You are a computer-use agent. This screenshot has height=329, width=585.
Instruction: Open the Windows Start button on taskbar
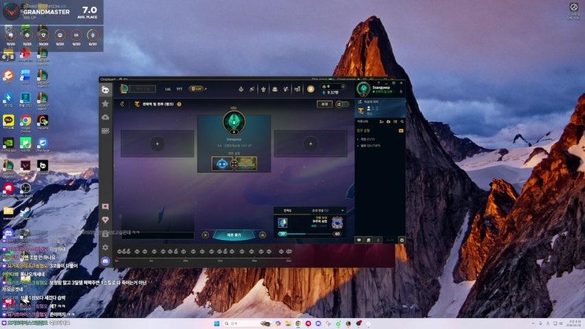[x=217, y=324]
